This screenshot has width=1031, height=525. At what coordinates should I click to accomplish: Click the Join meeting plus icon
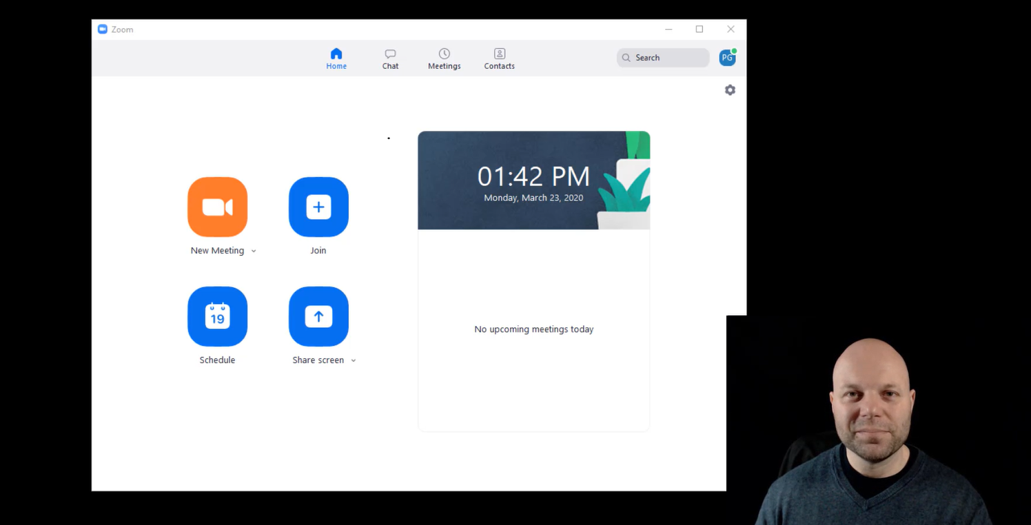pyautogui.click(x=318, y=207)
